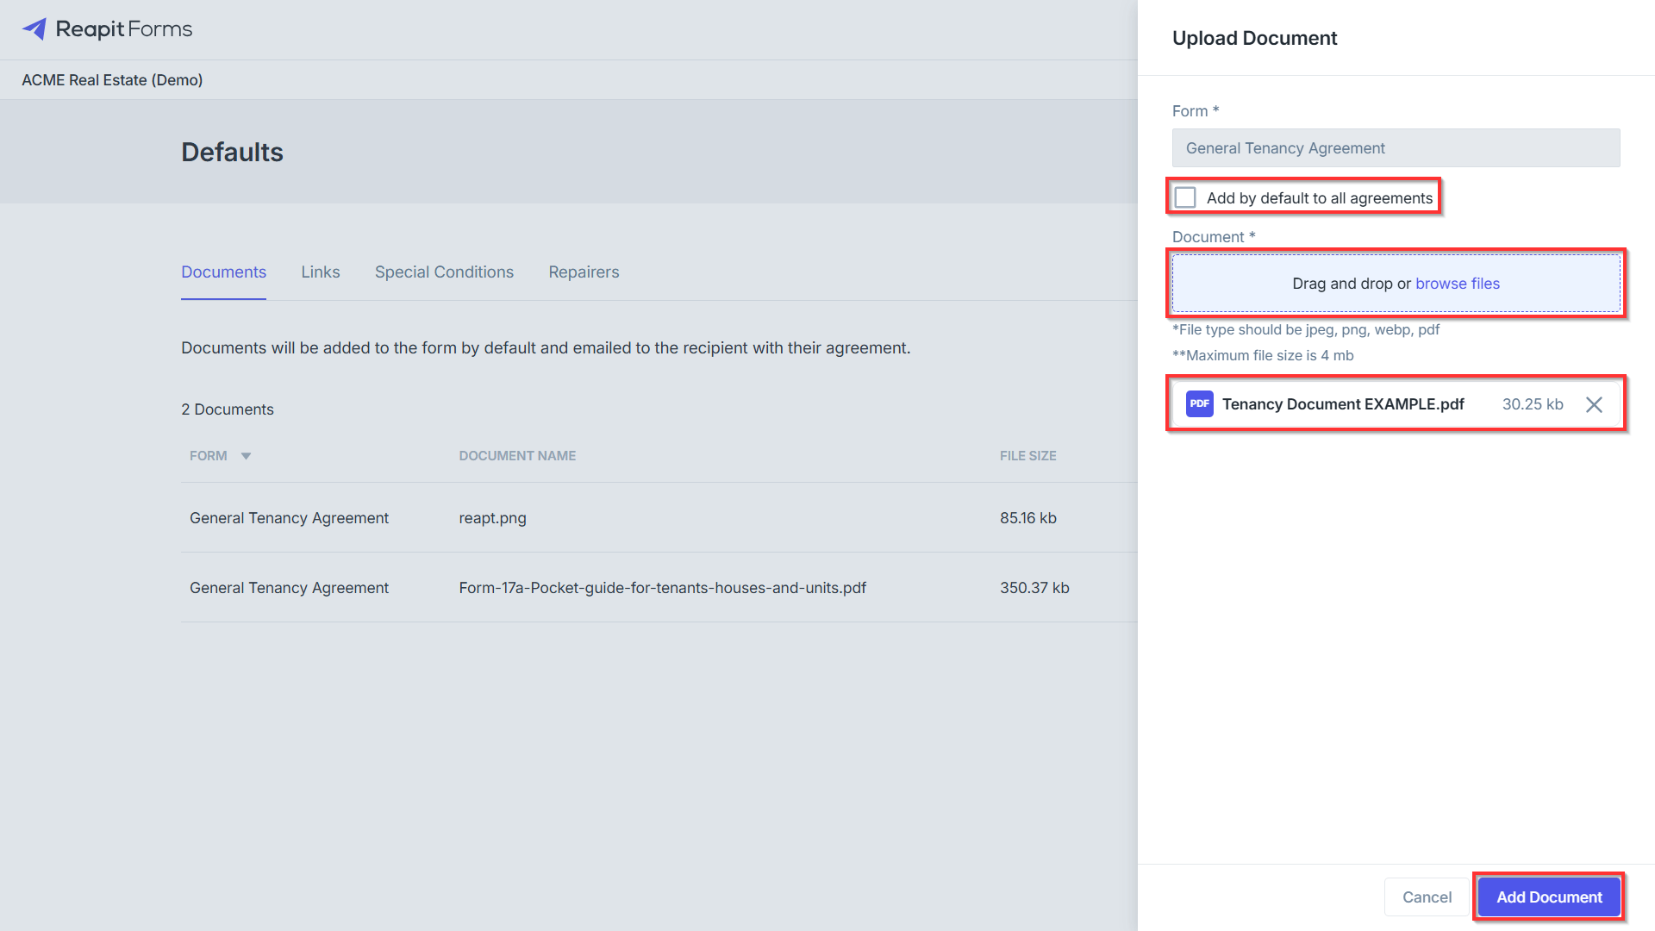The width and height of the screenshot is (1655, 931).
Task: Click the FILE SIZE column header
Action: 1027,456
